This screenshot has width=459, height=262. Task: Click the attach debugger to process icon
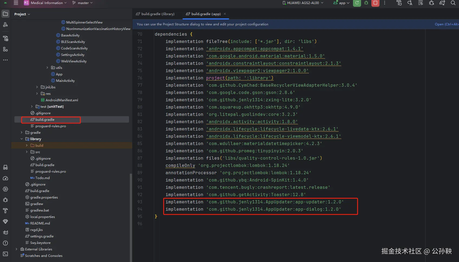pyautogui.click(x=431, y=3)
